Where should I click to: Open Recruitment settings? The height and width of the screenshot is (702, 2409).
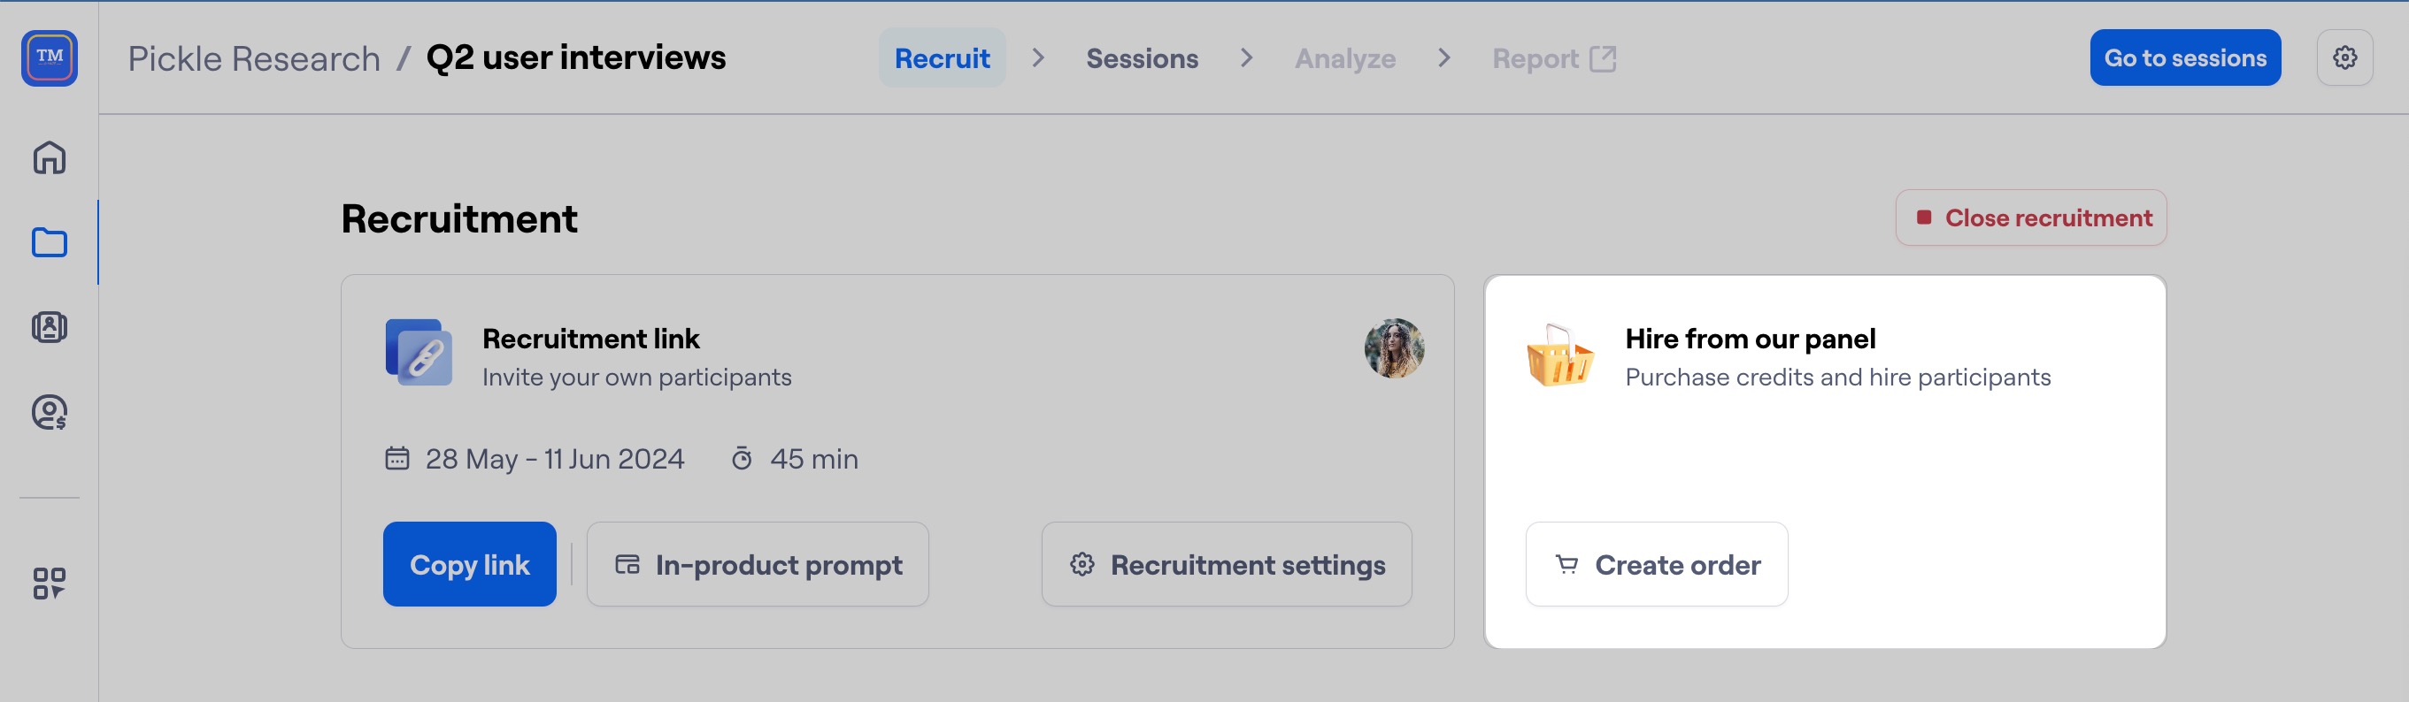click(1227, 565)
